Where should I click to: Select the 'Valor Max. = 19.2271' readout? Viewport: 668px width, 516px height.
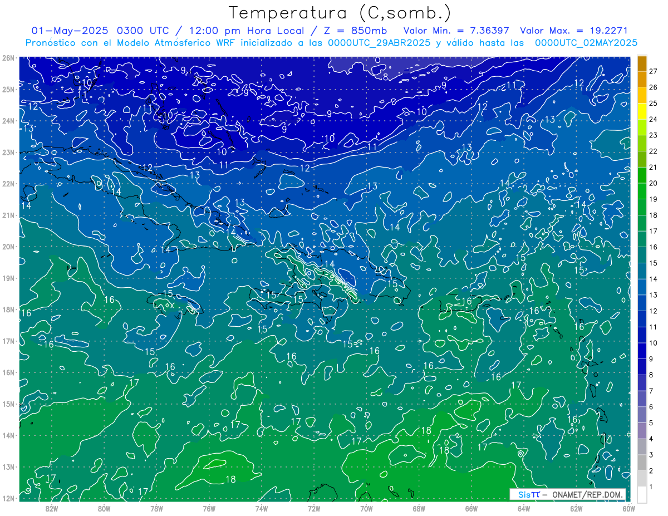point(574,31)
